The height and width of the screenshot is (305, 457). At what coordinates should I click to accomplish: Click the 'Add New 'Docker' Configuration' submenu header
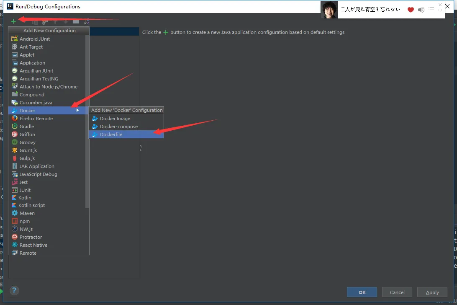tap(127, 110)
